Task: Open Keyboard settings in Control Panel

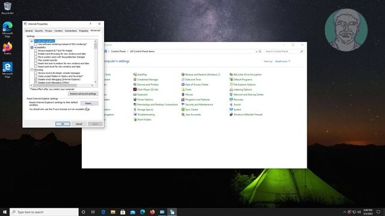Action: [x=140, y=95]
